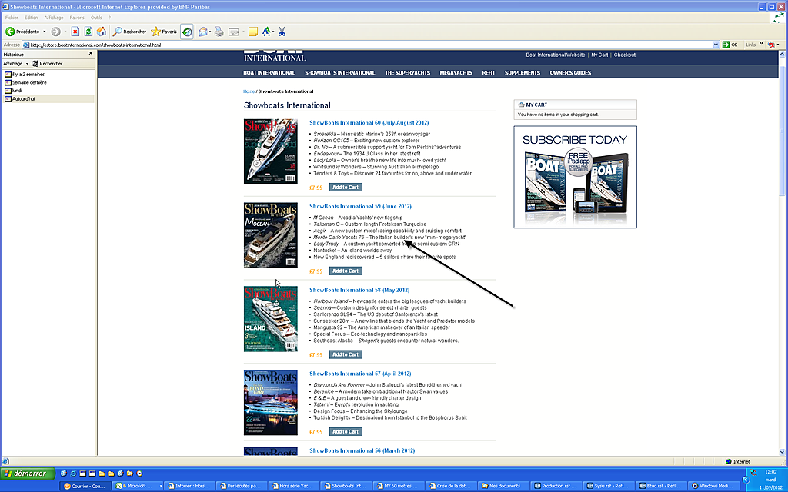Open the Affichage menu in the menu bar
This screenshot has width=788, height=492.
(54, 18)
